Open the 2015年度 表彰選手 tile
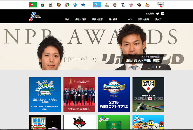This screenshot has width=193, height=130. 79,95
